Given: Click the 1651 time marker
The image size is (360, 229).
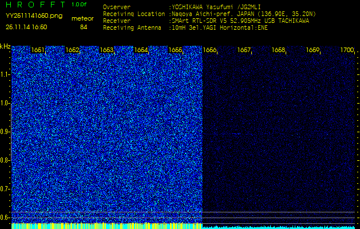Looking at the screenshot, I should click(x=38, y=50).
